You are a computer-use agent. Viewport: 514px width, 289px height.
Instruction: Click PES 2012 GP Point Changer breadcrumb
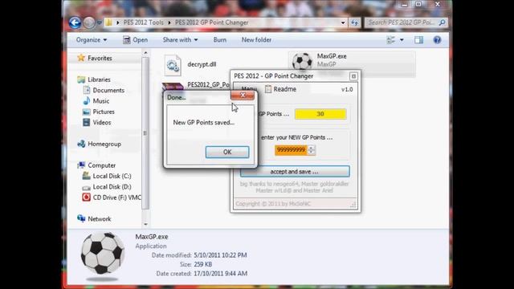tap(211, 22)
